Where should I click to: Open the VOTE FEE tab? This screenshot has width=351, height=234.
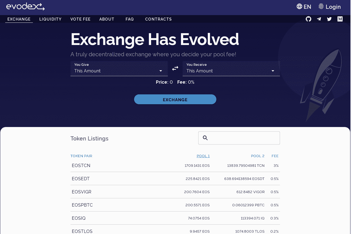[80, 19]
